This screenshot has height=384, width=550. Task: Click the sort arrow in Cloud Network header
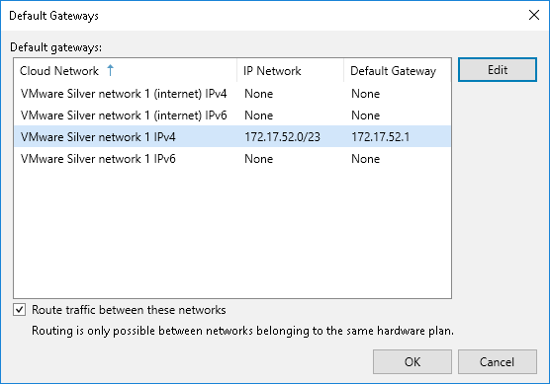click(x=110, y=70)
